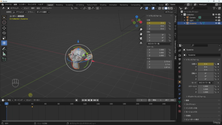Select Suzanne object in outliner
222x125 pixels.
(193, 23)
